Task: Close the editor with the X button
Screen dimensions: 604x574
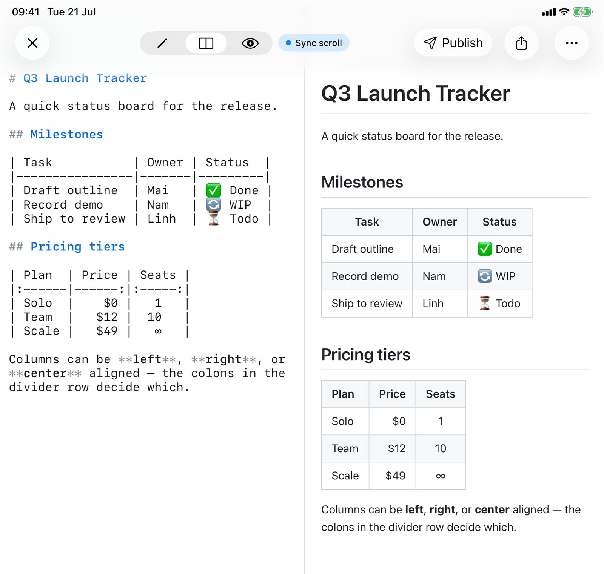Action: (32, 43)
